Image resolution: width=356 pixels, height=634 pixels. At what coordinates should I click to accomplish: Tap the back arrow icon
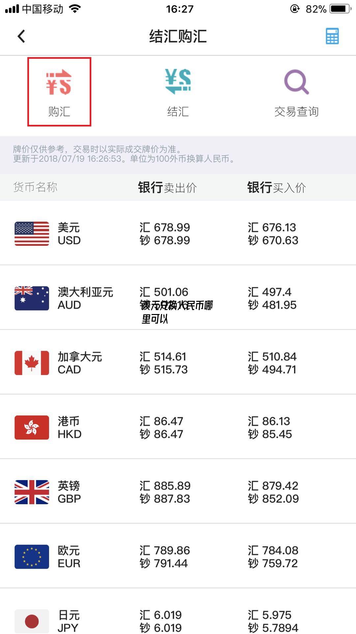[x=21, y=36]
